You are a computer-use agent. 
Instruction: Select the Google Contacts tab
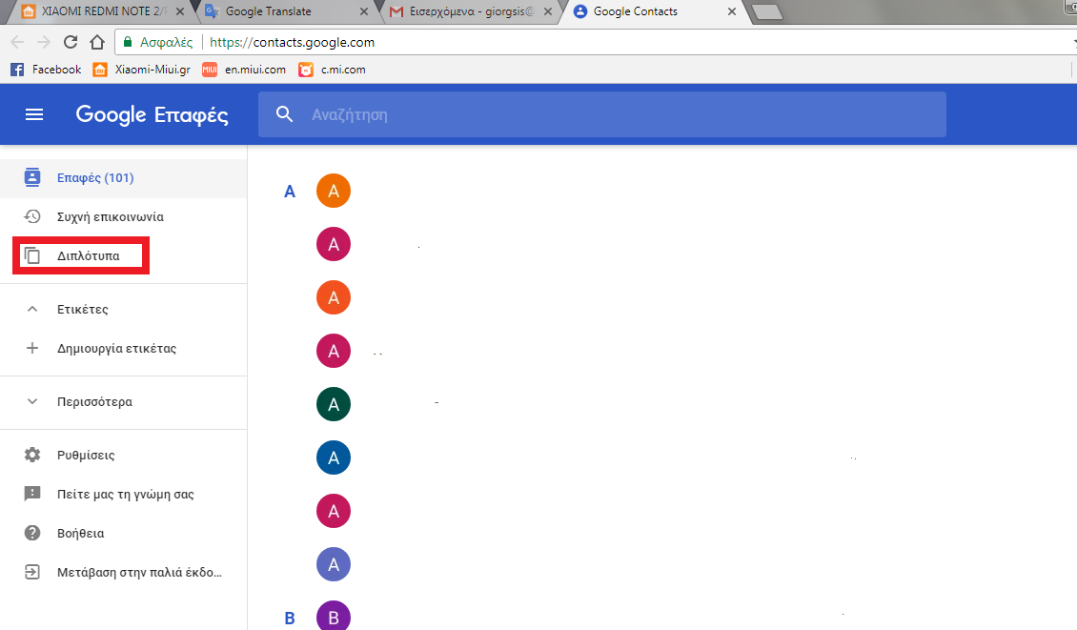point(653,11)
